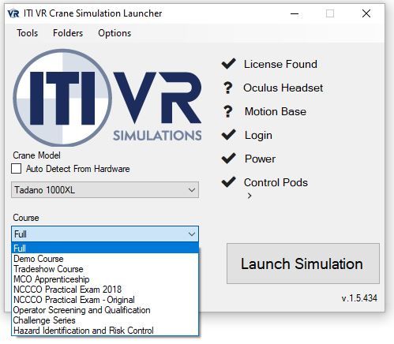The width and height of the screenshot is (394, 344).
Task: Choose Hazard Identification and Risk Control
Action: pyautogui.click(x=105, y=331)
